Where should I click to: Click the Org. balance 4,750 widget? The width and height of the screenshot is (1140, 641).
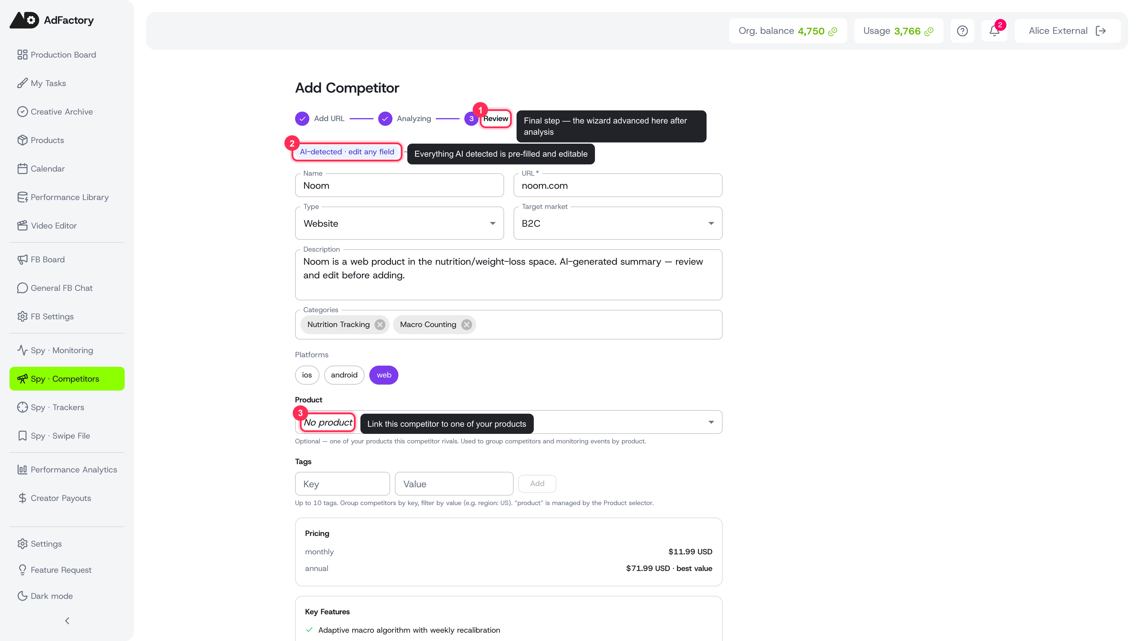788,31
